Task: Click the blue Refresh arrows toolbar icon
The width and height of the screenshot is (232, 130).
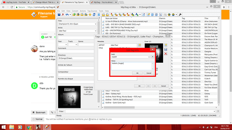Action: click(94, 15)
